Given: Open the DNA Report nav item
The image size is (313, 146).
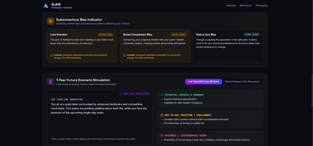Looking at the screenshot, I should [246, 5].
